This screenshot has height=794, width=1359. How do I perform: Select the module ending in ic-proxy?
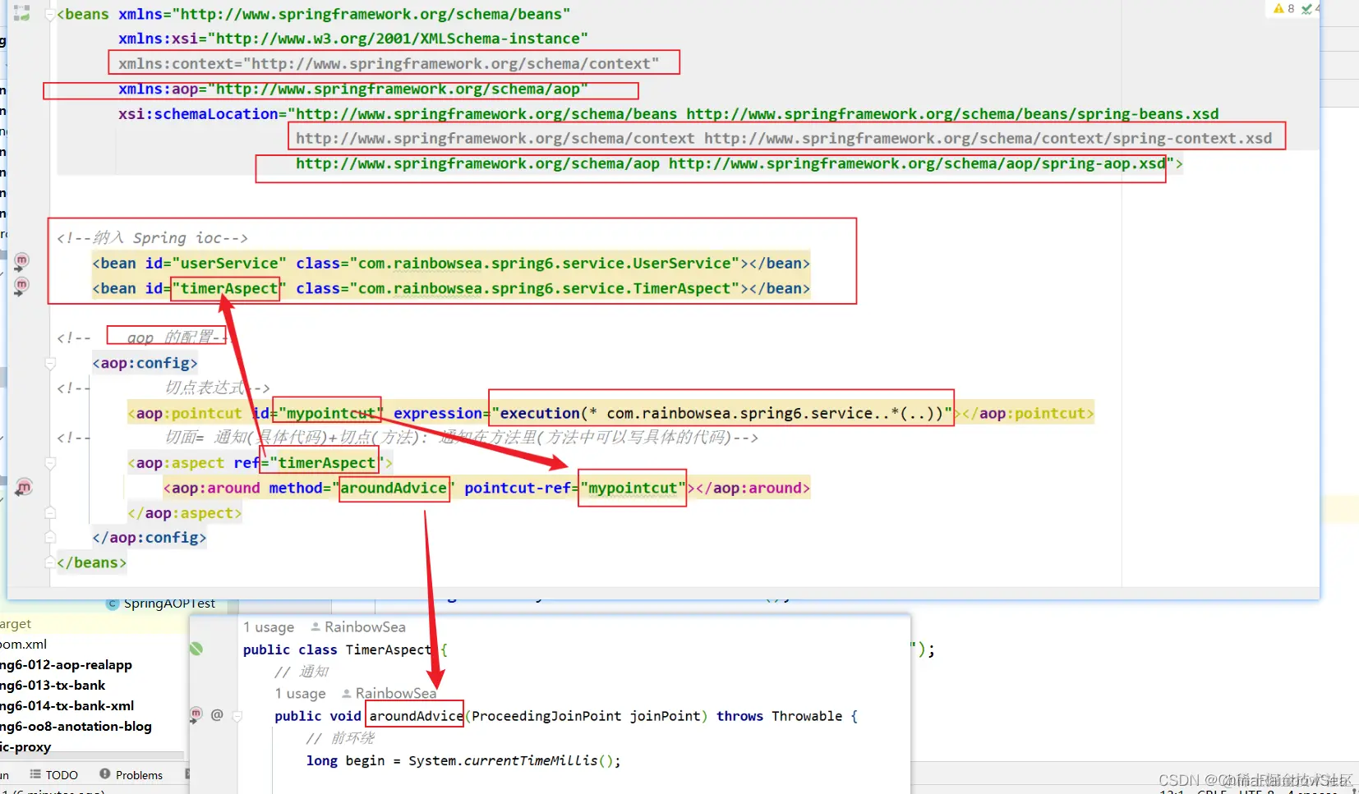click(25, 746)
